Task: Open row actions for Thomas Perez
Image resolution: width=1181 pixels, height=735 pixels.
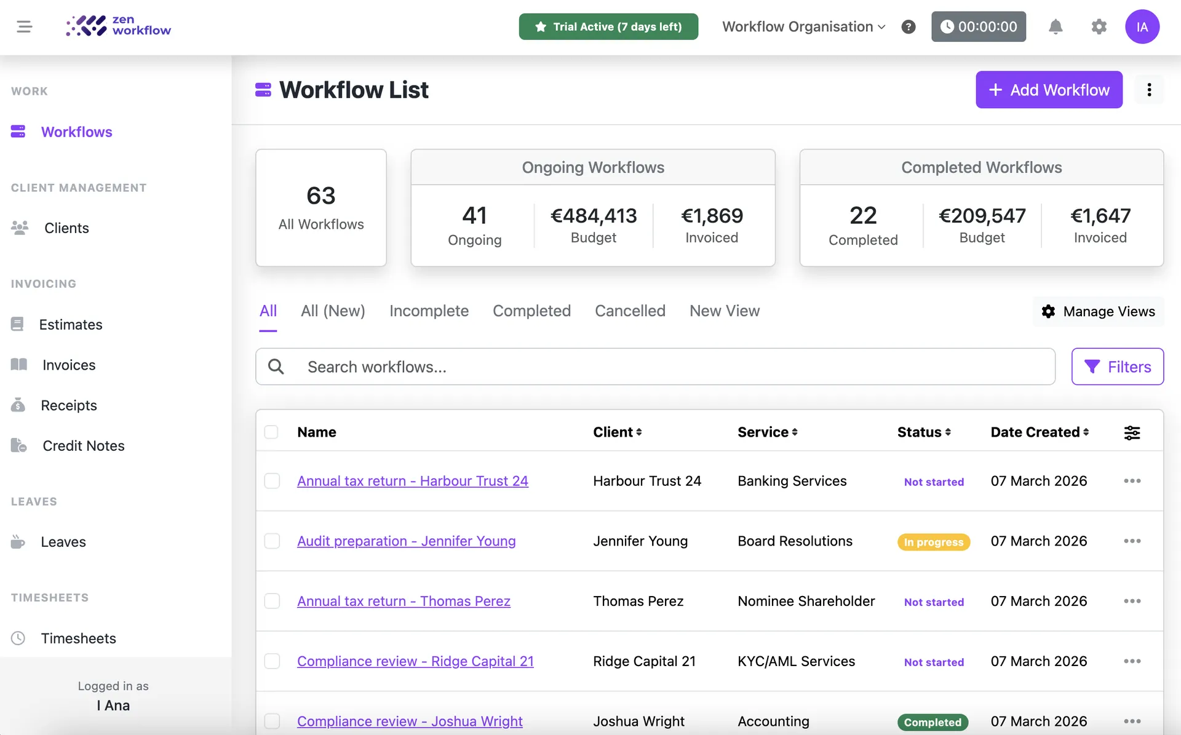Action: tap(1132, 601)
